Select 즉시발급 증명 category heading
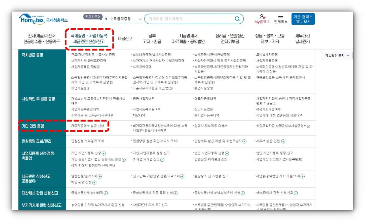The width and height of the screenshot is (365, 222). tap(32, 55)
